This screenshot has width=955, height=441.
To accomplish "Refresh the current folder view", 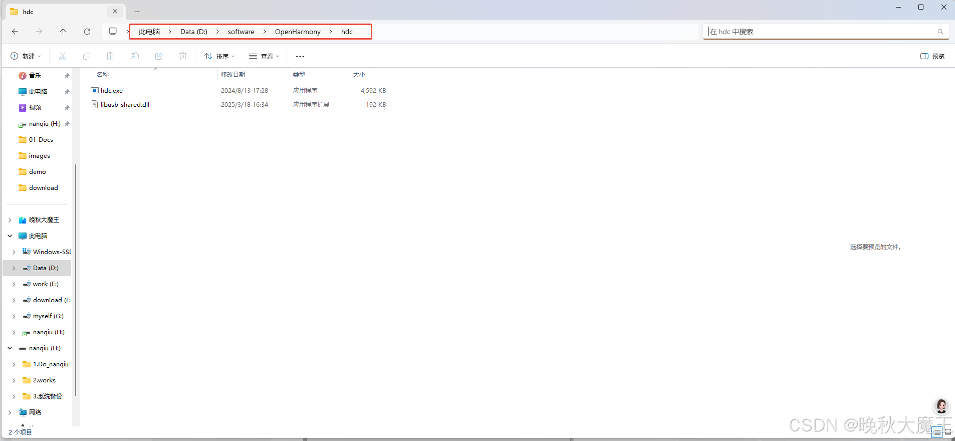I will point(87,32).
